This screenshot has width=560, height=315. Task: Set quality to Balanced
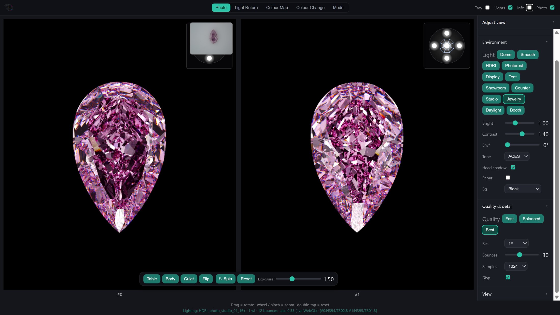click(531, 219)
